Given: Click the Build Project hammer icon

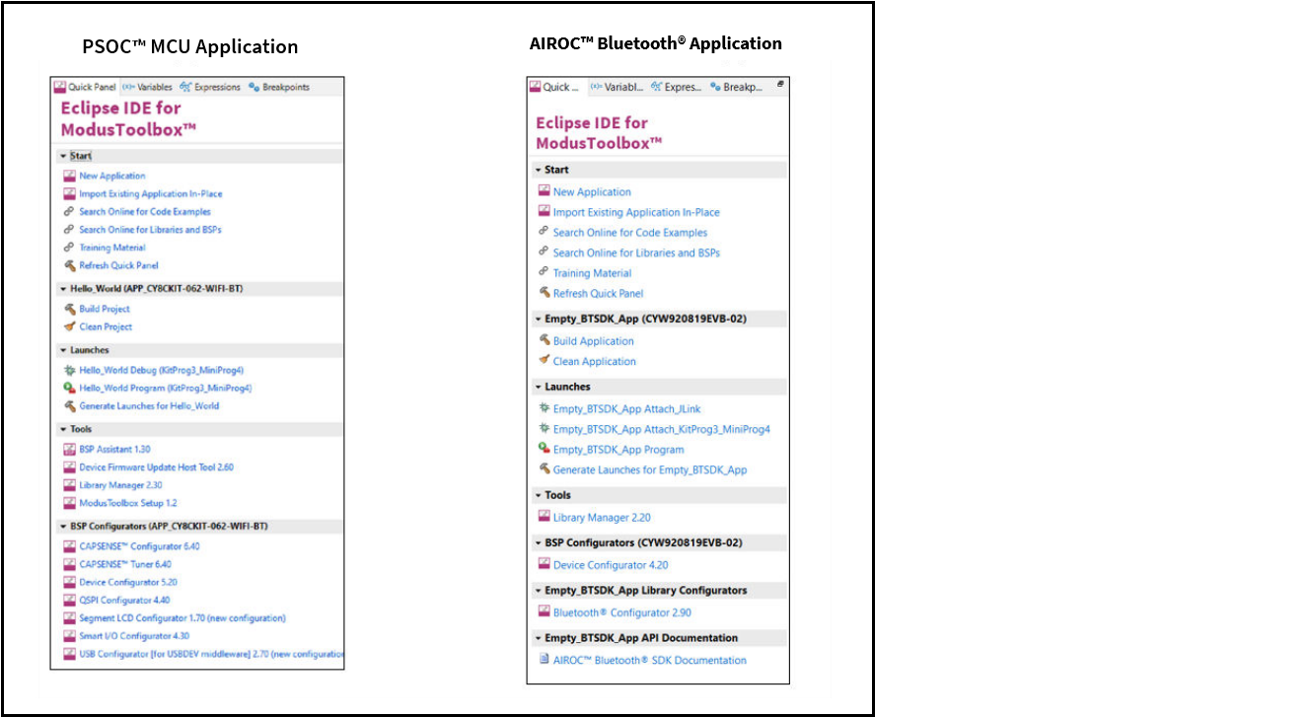Looking at the screenshot, I should (70, 309).
